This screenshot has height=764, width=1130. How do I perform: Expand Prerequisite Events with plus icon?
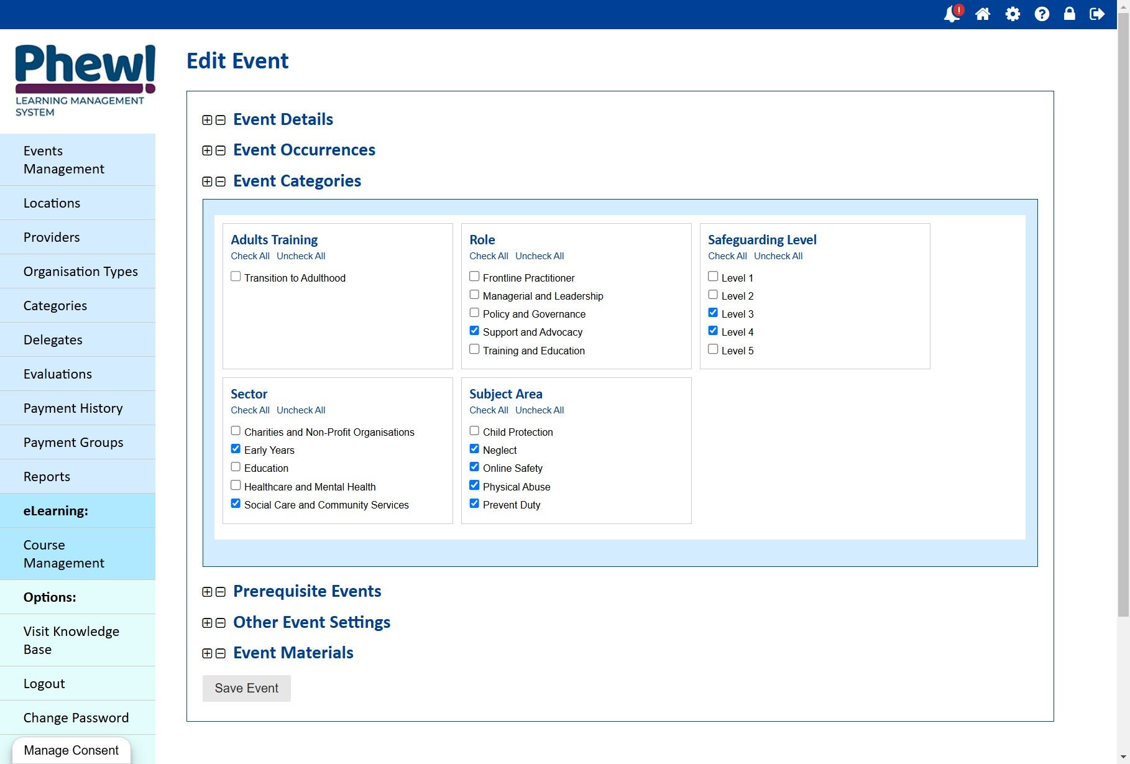[x=207, y=592]
